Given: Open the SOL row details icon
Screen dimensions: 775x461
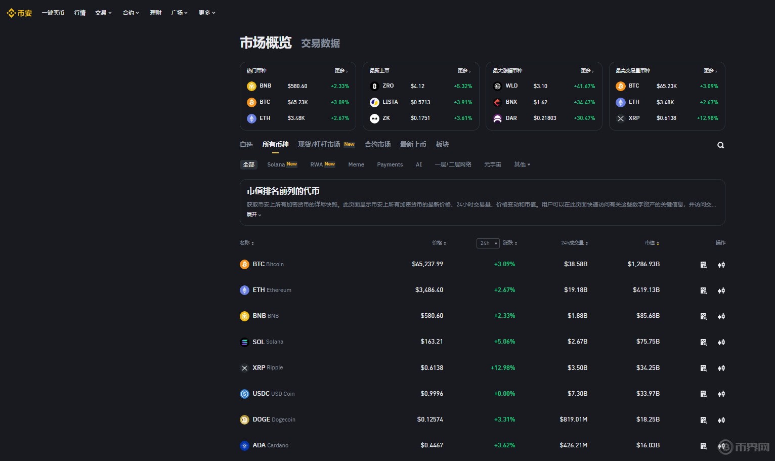Looking at the screenshot, I should pos(703,342).
